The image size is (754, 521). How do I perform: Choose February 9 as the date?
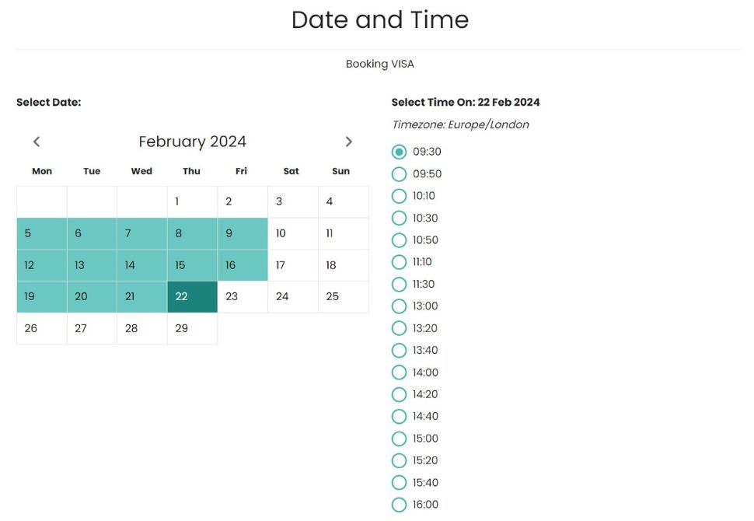(x=241, y=233)
